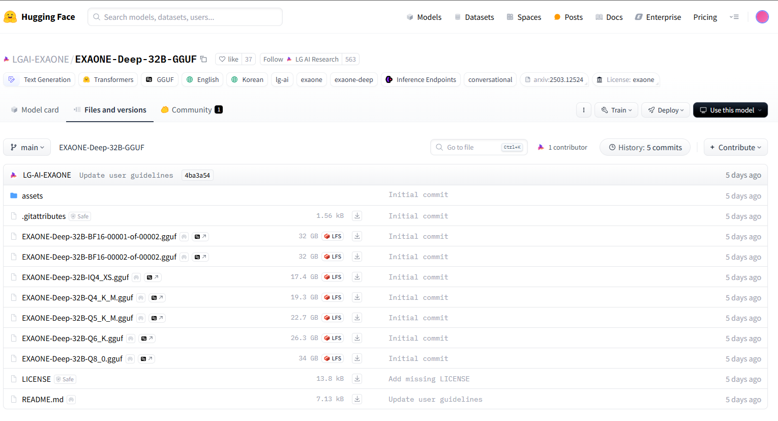Open GGUF viewer for the Q6_K file

click(147, 339)
